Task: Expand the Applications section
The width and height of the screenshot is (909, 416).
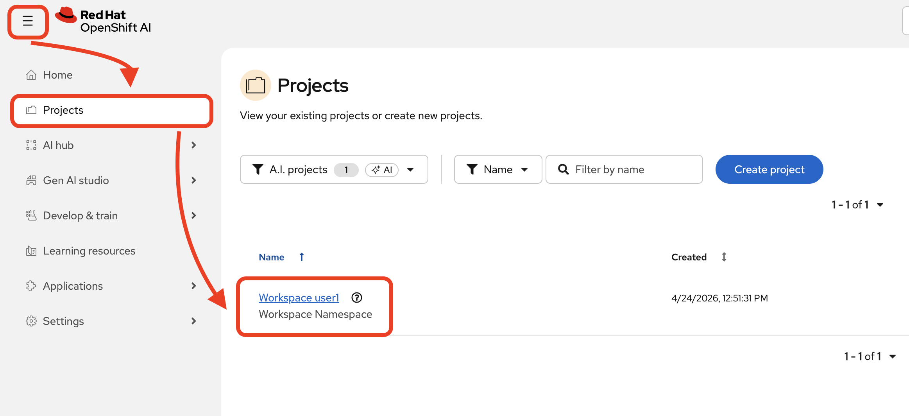Action: tap(112, 286)
